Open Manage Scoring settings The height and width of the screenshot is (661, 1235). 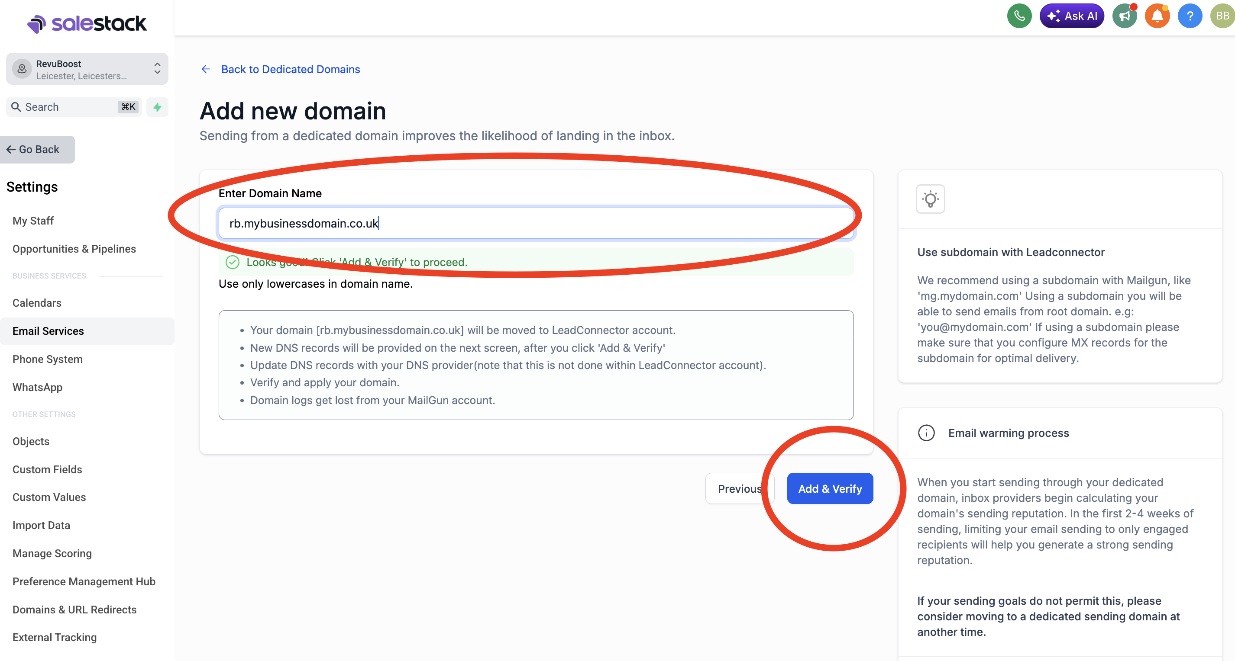(52, 553)
